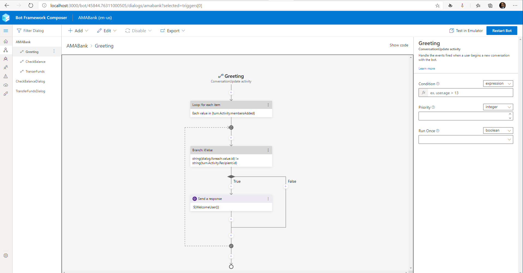Follow the Learn more link
This screenshot has height=273, width=523.
pyautogui.click(x=427, y=69)
